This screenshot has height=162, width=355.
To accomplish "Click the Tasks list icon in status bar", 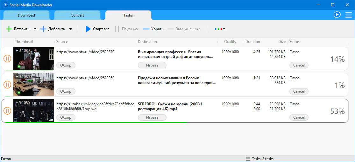I will 248,159.
